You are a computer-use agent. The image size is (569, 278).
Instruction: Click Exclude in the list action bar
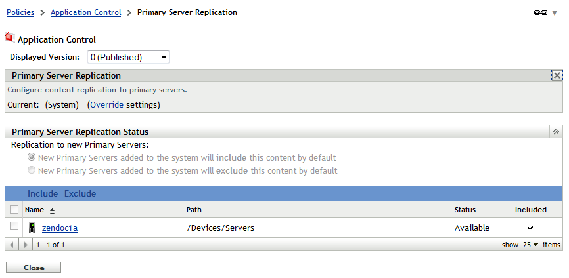[80, 193]
